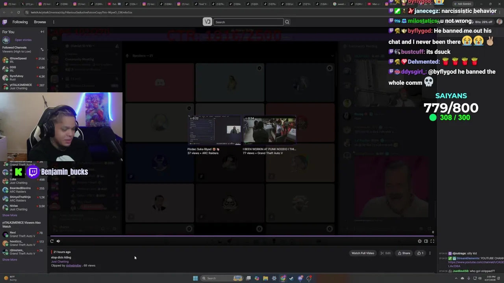
Task: Open Just Chatting category link
Action: point(60,262)
